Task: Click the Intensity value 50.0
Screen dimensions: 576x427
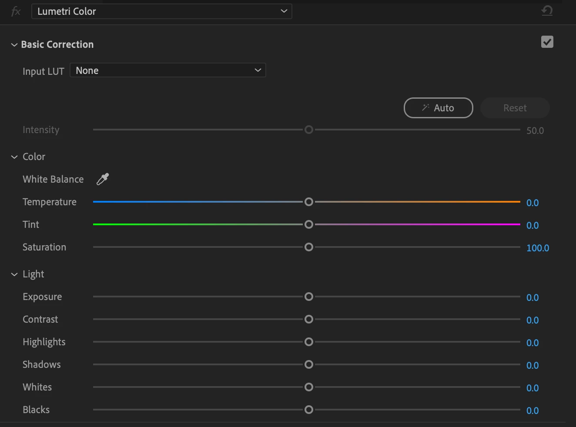Action: click(535, 130)
